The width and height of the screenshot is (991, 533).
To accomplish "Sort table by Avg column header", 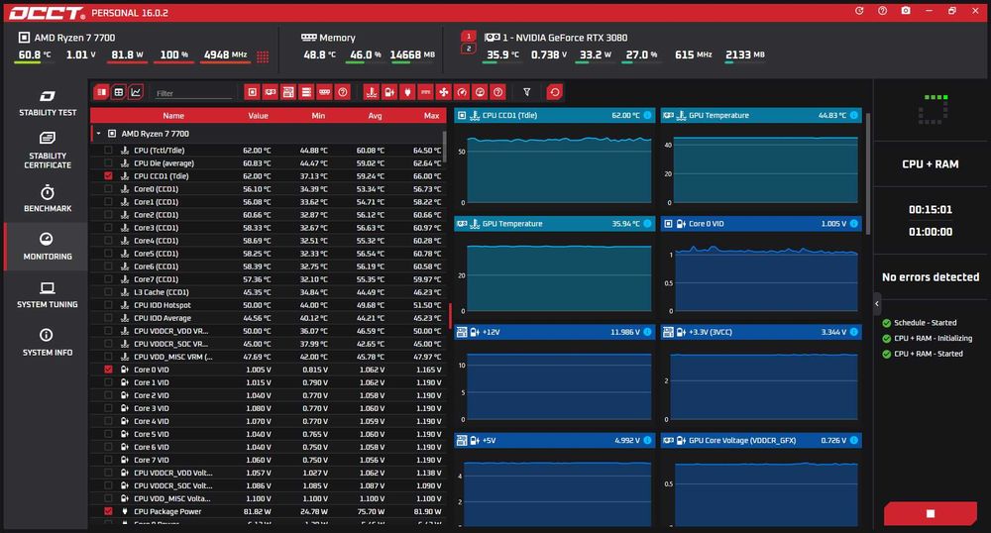I will (x=375, y=116).
